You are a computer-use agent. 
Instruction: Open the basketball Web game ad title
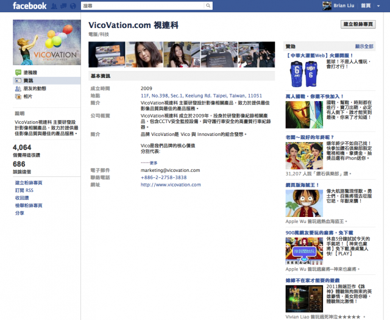pyautogui.click(x=319, y=55)
